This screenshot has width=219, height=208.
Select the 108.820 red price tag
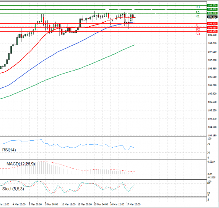pos(212,23)
